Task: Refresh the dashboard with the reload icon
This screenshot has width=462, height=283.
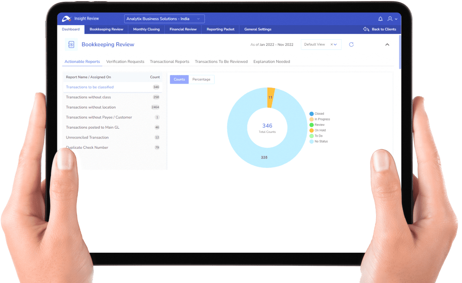Action: [x=351, y=44]
